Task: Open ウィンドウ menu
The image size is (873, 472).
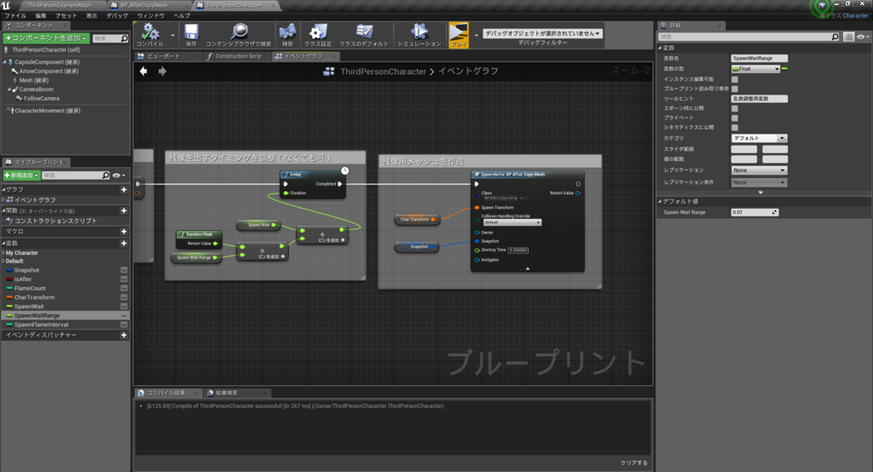Action: 150,15
